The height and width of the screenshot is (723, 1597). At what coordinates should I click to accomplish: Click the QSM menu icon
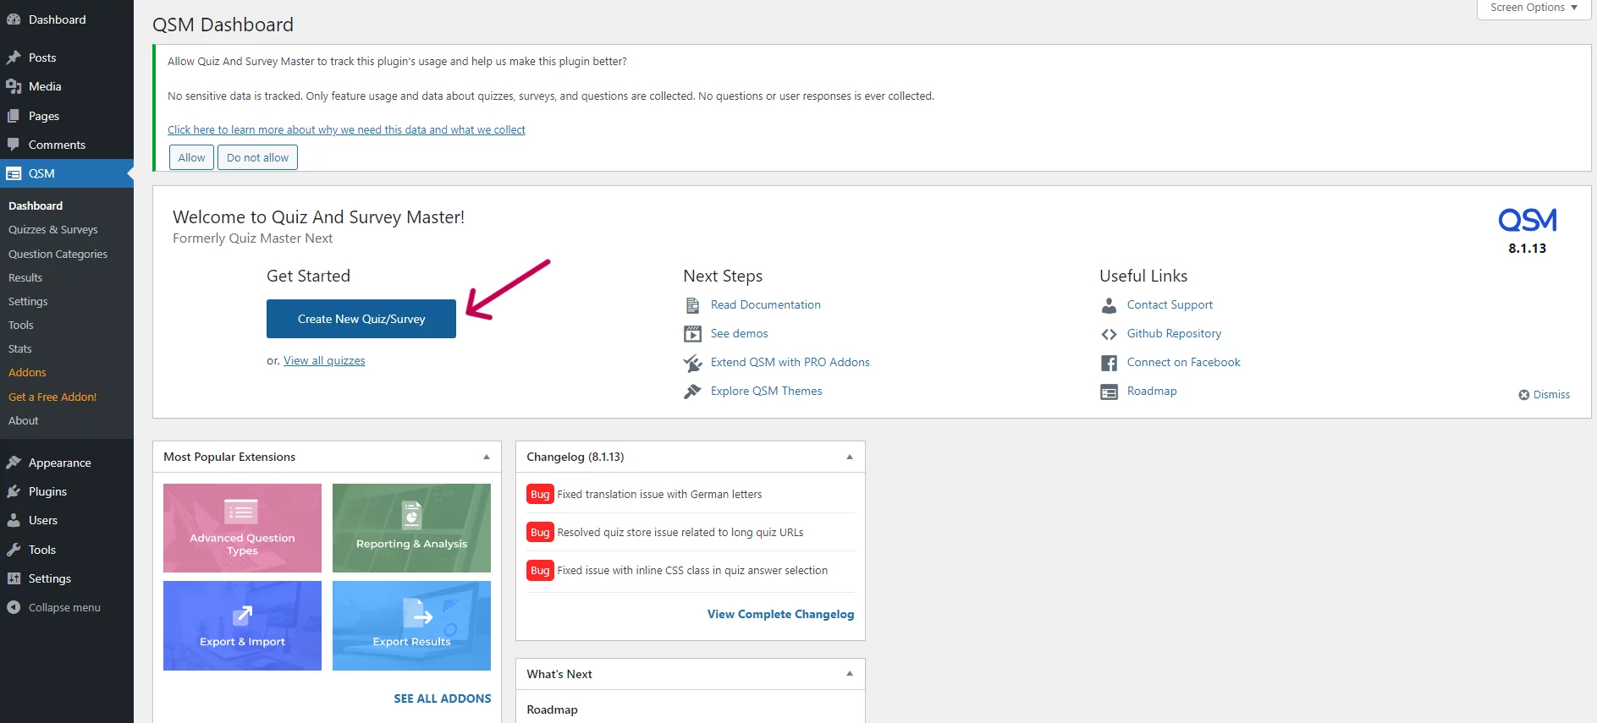click(14, 173)
